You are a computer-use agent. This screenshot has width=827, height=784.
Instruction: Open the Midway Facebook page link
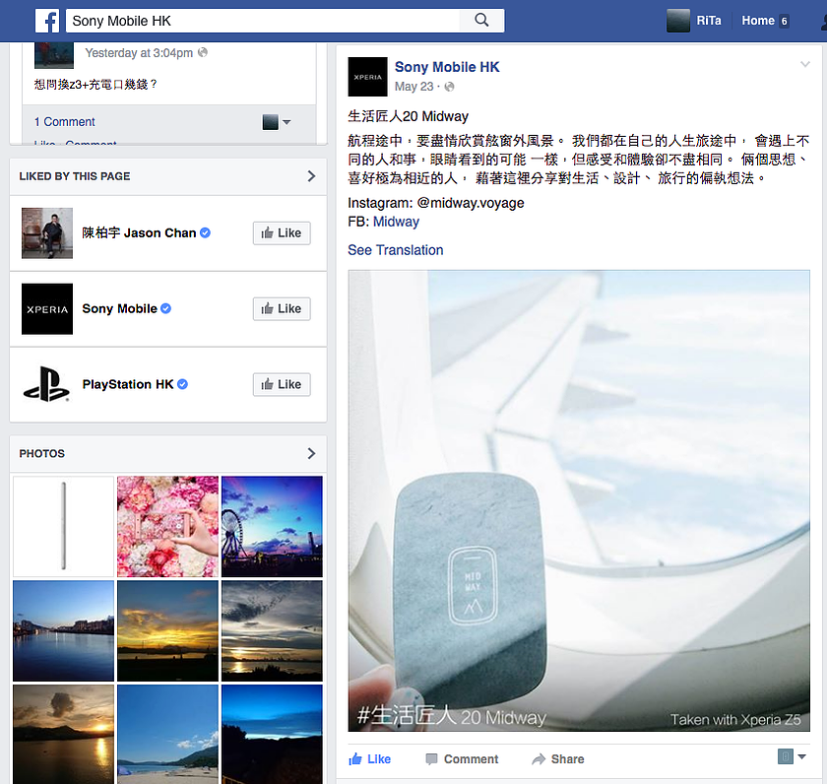pos(396,222)
